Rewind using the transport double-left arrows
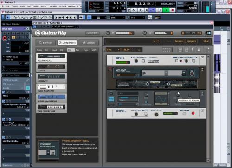Viewport: 232px width, 168px height. tap(134, 10)
